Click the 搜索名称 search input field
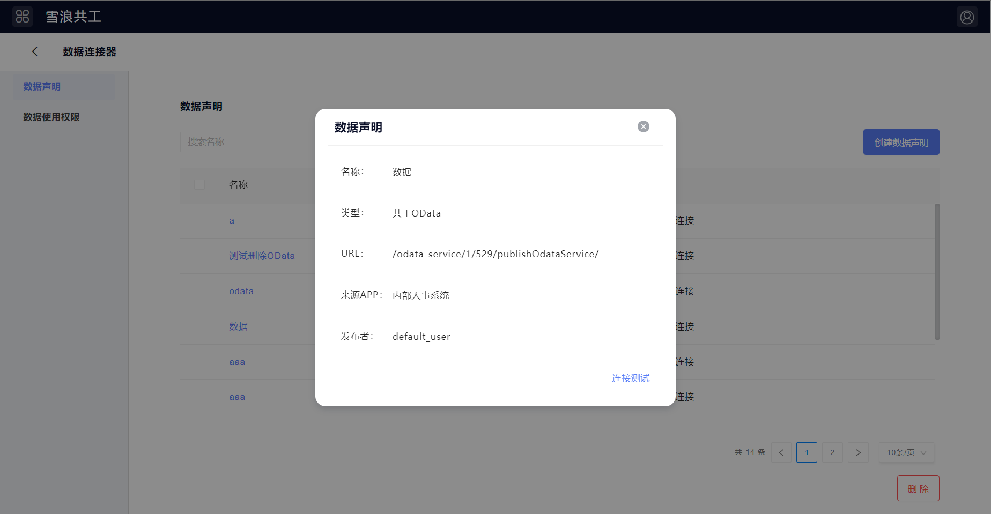 pos(247,142)
